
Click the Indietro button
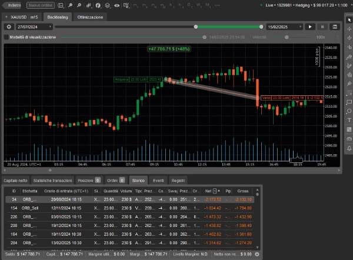point(11,5)
